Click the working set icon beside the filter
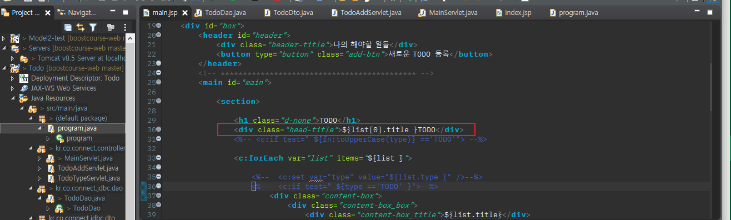The image size is (731, 220). [x=111, y=27]
